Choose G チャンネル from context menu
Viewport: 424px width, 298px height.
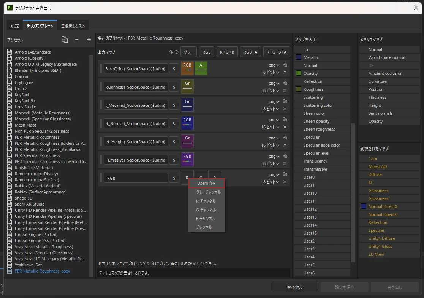(206, 210)
